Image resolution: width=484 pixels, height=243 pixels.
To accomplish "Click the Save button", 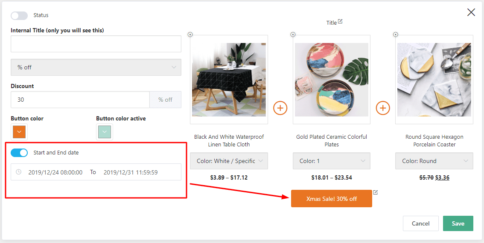I will point(458,223).
